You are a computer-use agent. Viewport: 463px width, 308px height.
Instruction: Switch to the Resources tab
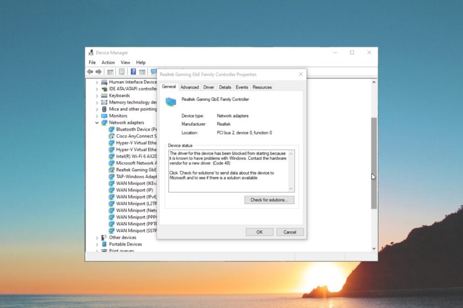pos(262,87)
